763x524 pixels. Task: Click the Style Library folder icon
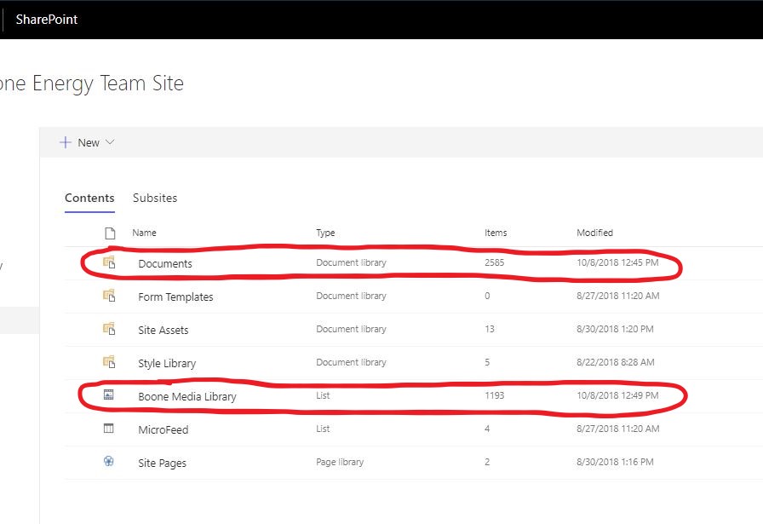pyautogui.click(x=109, y=362)
